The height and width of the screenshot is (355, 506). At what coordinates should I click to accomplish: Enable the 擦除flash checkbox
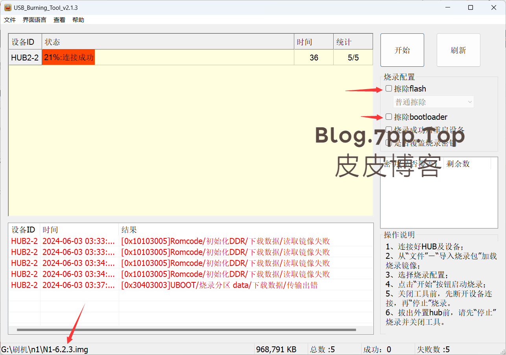[x=389, y=89]
